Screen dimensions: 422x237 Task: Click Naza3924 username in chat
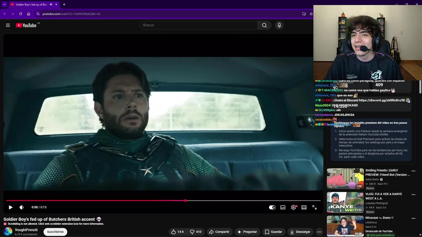pos(323,105)
